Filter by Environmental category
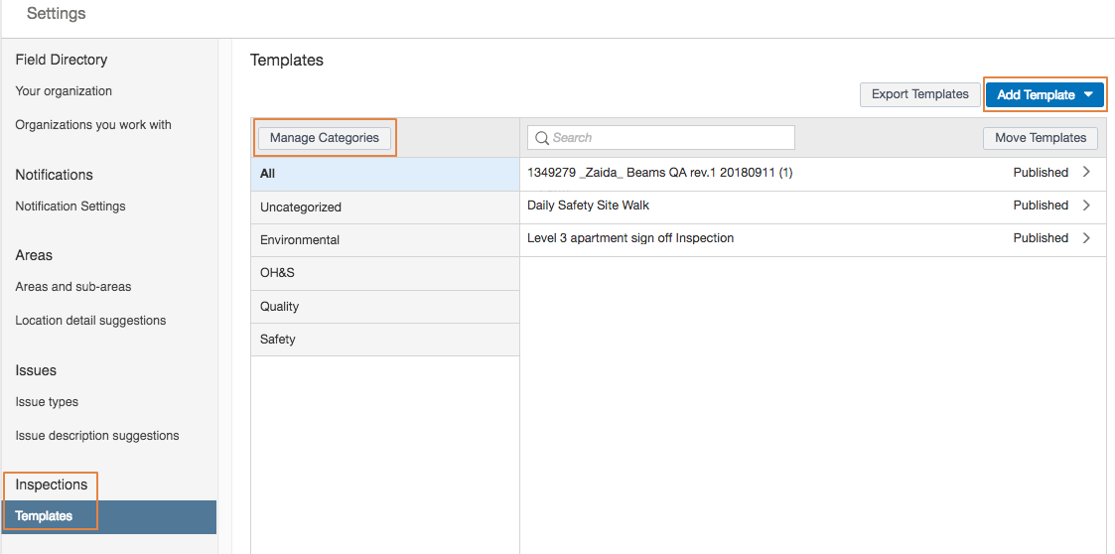The height and width of the screenshot is (554, 1115). coord(384,240)
